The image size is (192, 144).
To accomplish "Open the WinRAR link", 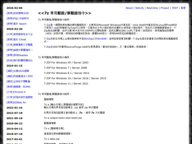I will click(x=102, y=39).
